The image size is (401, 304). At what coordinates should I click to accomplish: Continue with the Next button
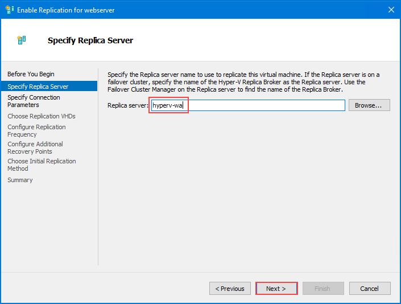pos(276,289)
